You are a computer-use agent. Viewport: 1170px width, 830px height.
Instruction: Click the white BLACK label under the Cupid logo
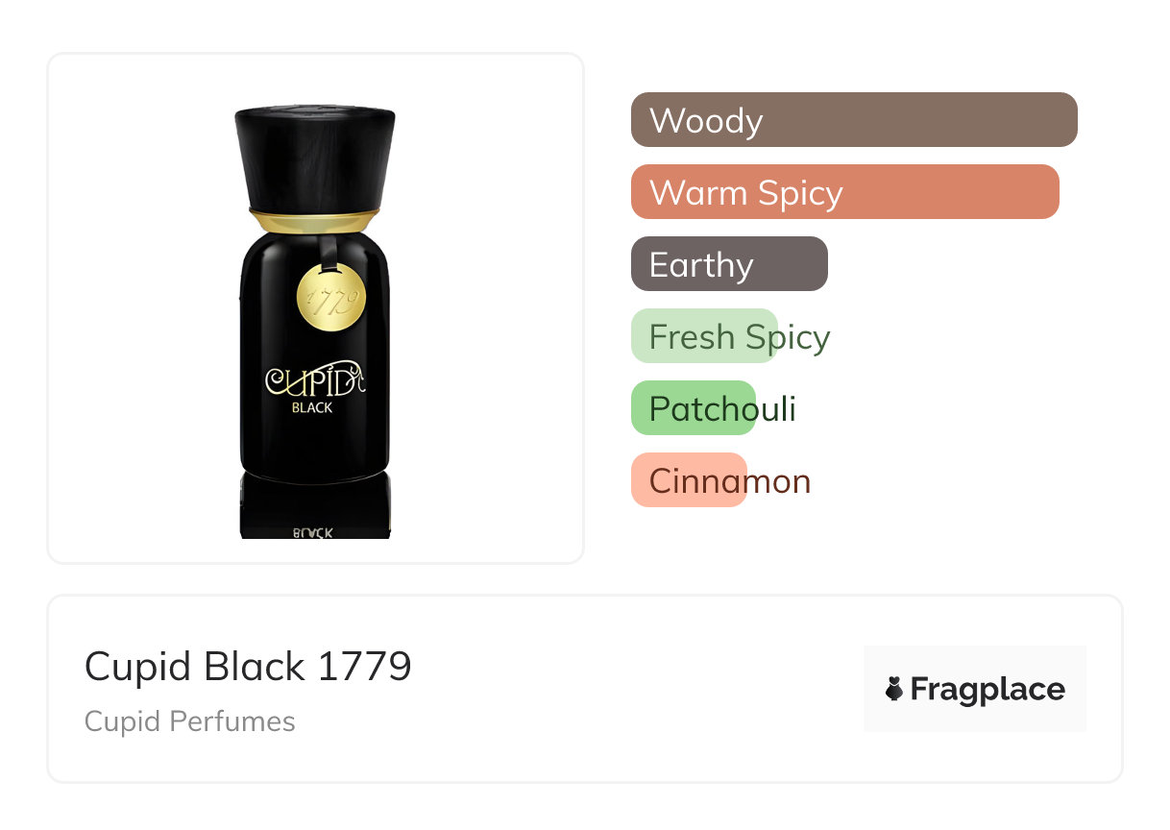[312, 407]
